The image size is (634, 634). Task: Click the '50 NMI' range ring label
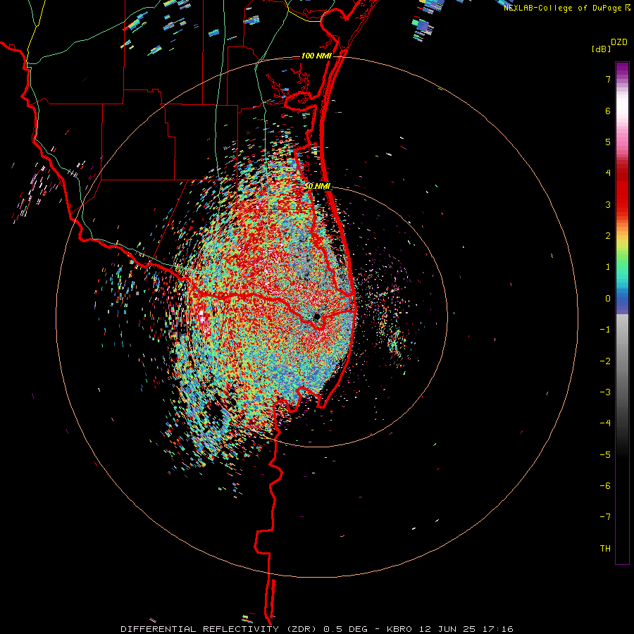point(318,186)
